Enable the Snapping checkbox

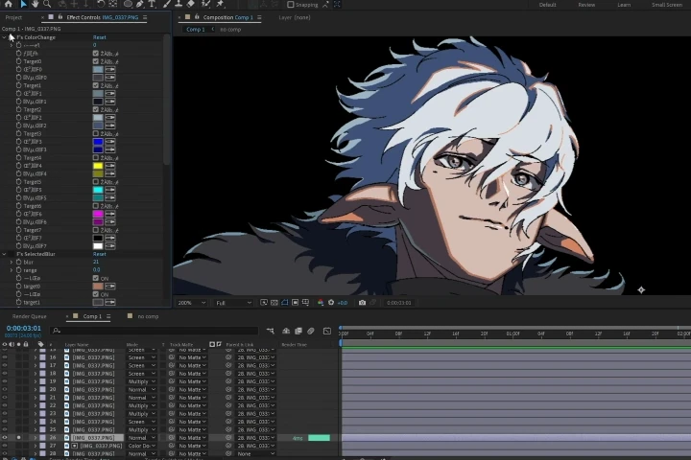(x=291, y=5)
